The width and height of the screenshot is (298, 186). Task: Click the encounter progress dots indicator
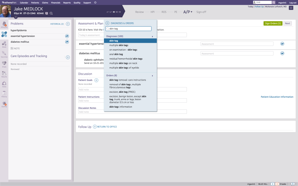coord(114,12)
